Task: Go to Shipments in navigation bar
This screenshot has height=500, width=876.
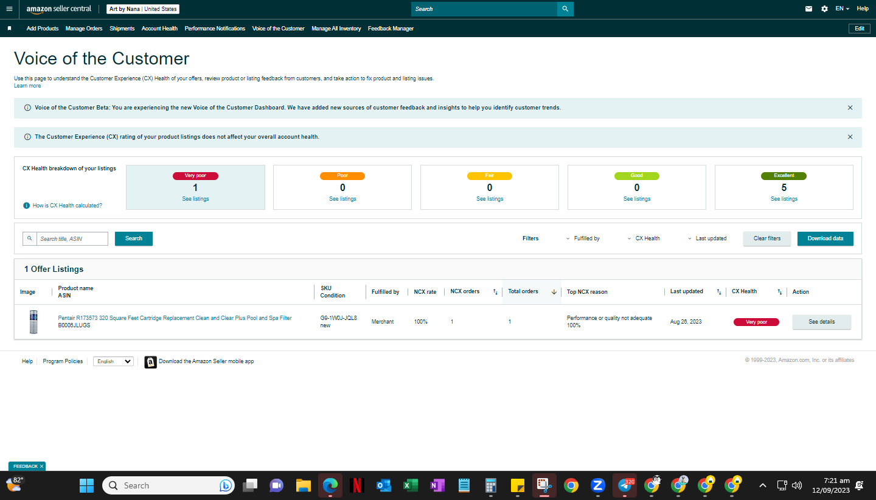Action: [122, 29]
